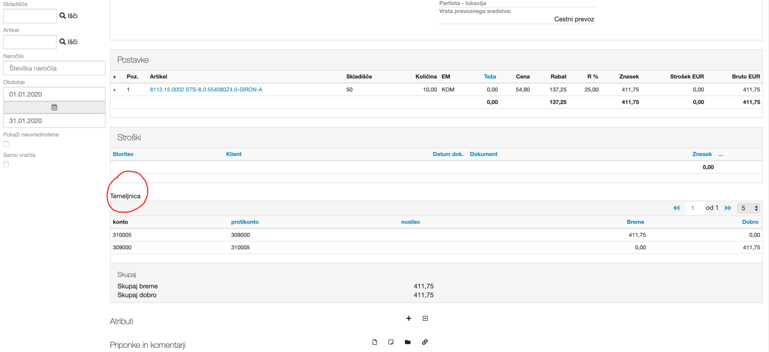
Task: Expand row 1 in the Postavke table
Action: point(115,90)
